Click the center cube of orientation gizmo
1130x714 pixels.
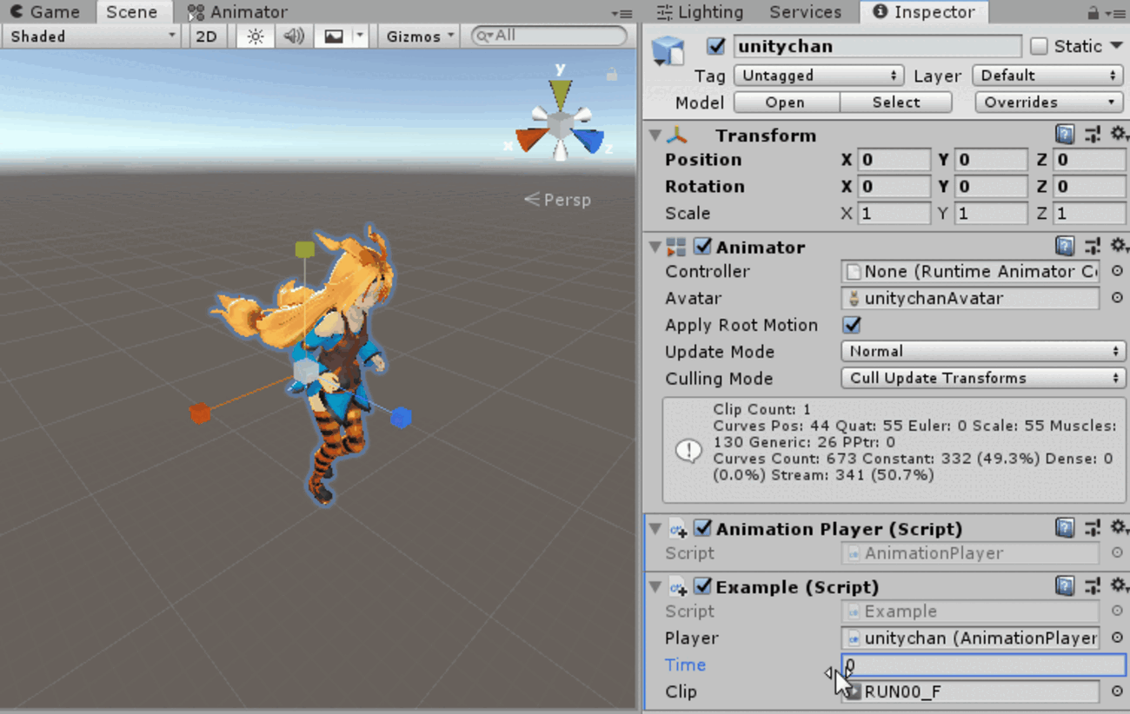pos(560,127)
